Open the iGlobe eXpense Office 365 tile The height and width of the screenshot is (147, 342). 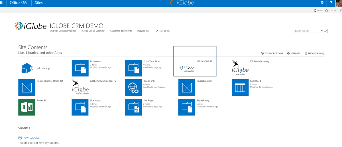tap(27, 88)
